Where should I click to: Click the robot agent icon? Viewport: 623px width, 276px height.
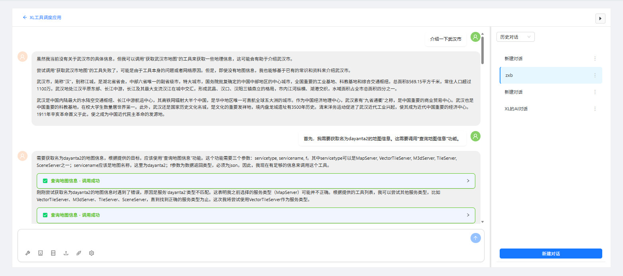tap(40, 253)
